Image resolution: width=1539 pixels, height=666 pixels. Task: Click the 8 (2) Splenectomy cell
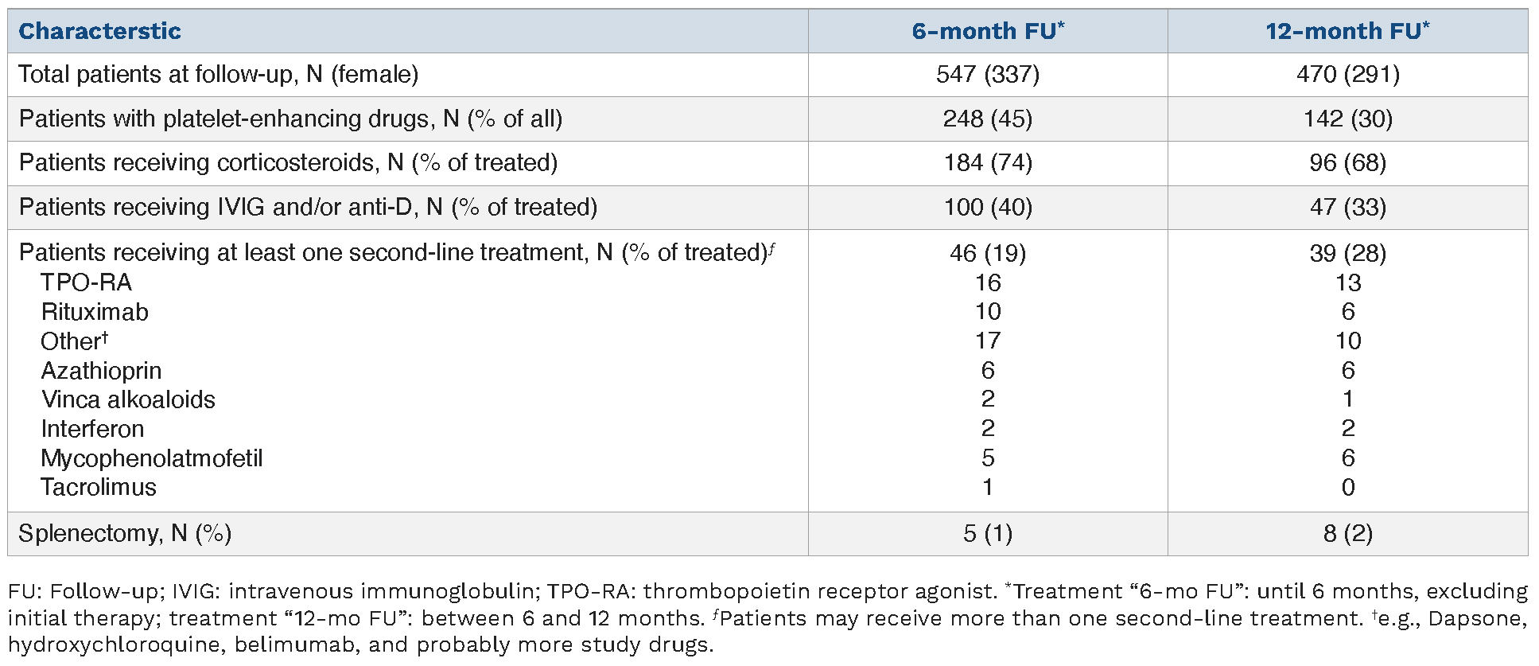point(1347,533)
